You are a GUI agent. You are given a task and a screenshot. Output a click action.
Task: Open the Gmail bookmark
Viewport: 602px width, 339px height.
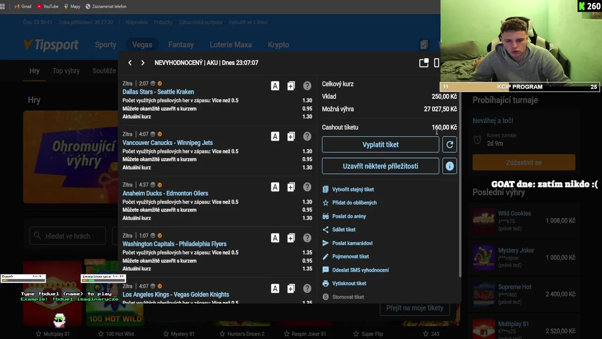click(23, 7)
